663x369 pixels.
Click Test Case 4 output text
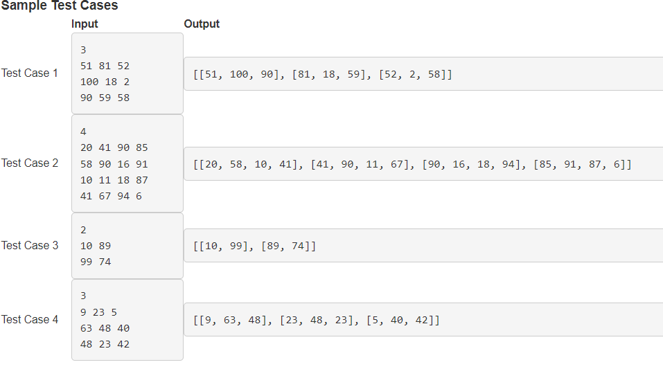(317, 320)
